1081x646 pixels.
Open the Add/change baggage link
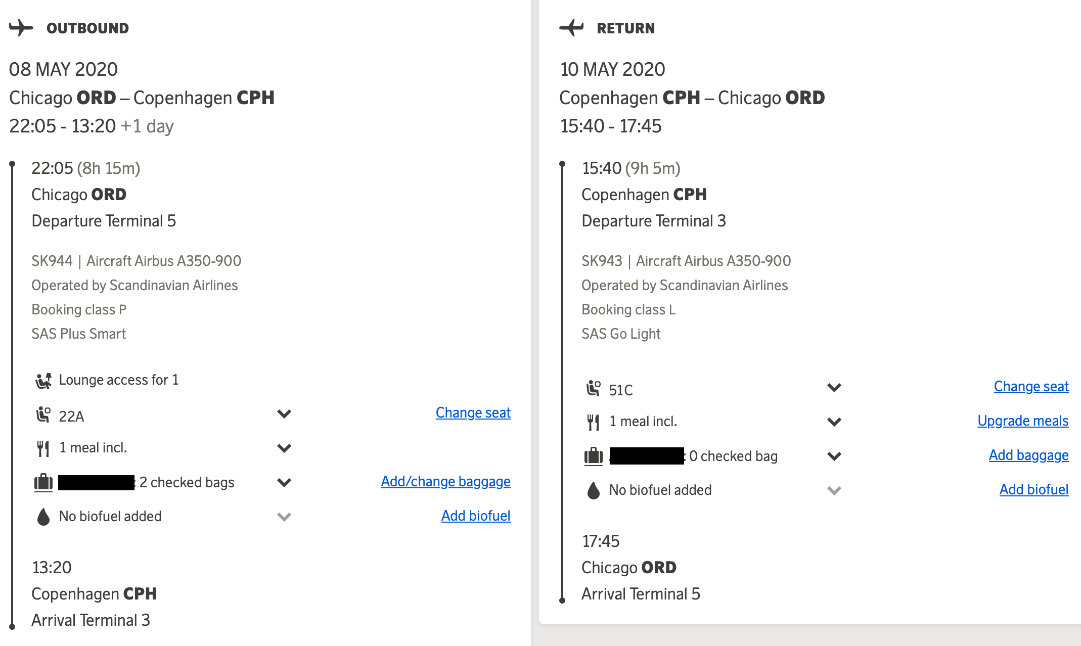point(445,482)
